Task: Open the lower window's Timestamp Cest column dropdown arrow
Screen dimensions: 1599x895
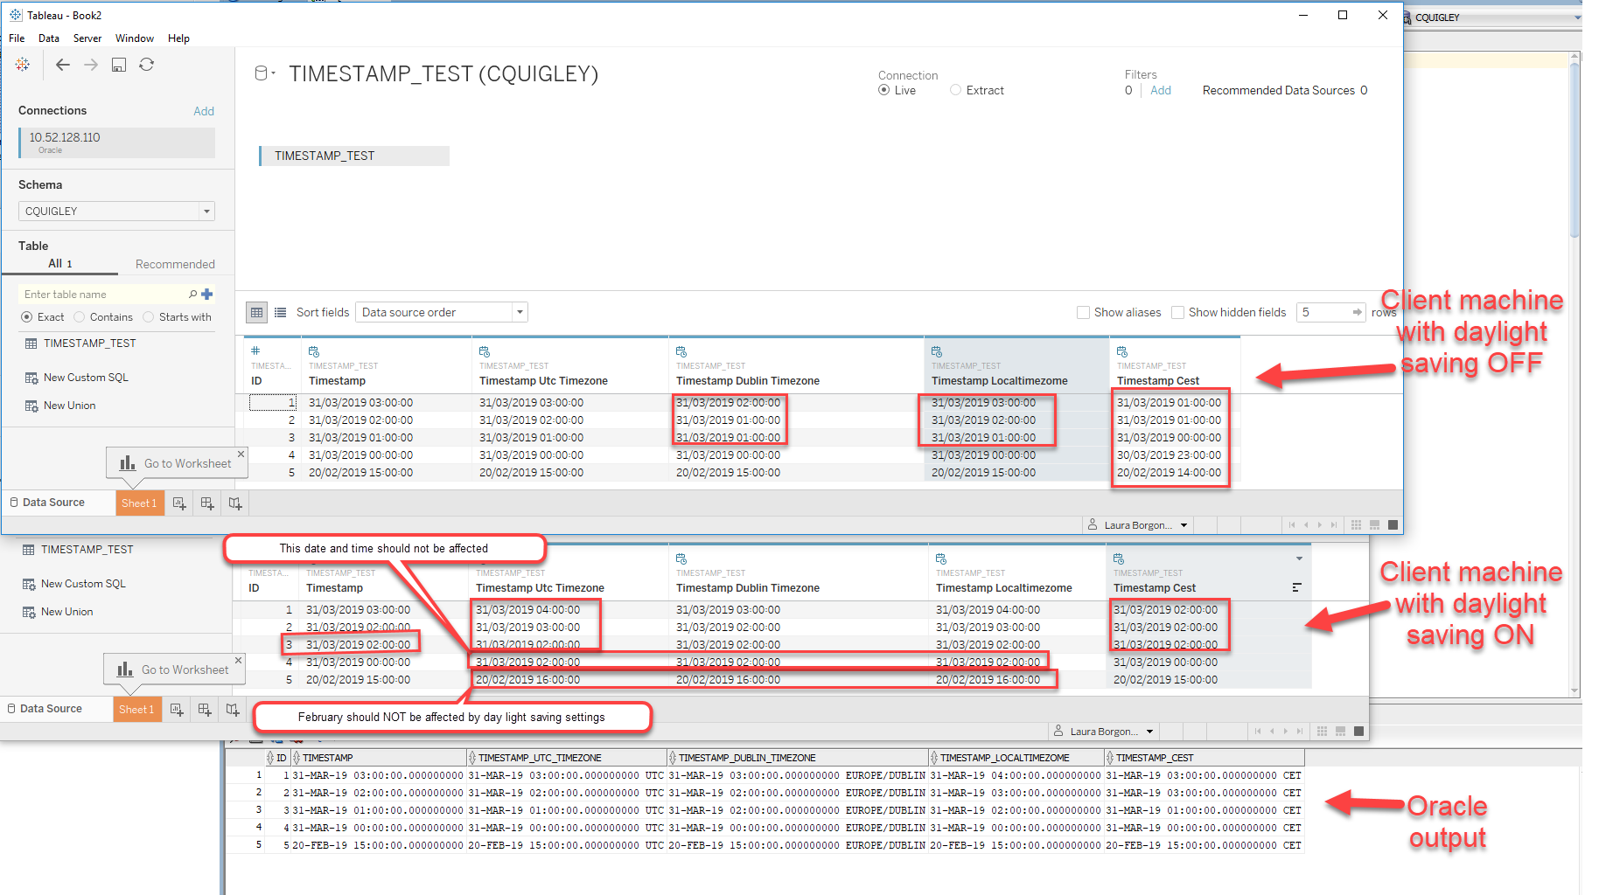Action: [x=1299, y=559]
